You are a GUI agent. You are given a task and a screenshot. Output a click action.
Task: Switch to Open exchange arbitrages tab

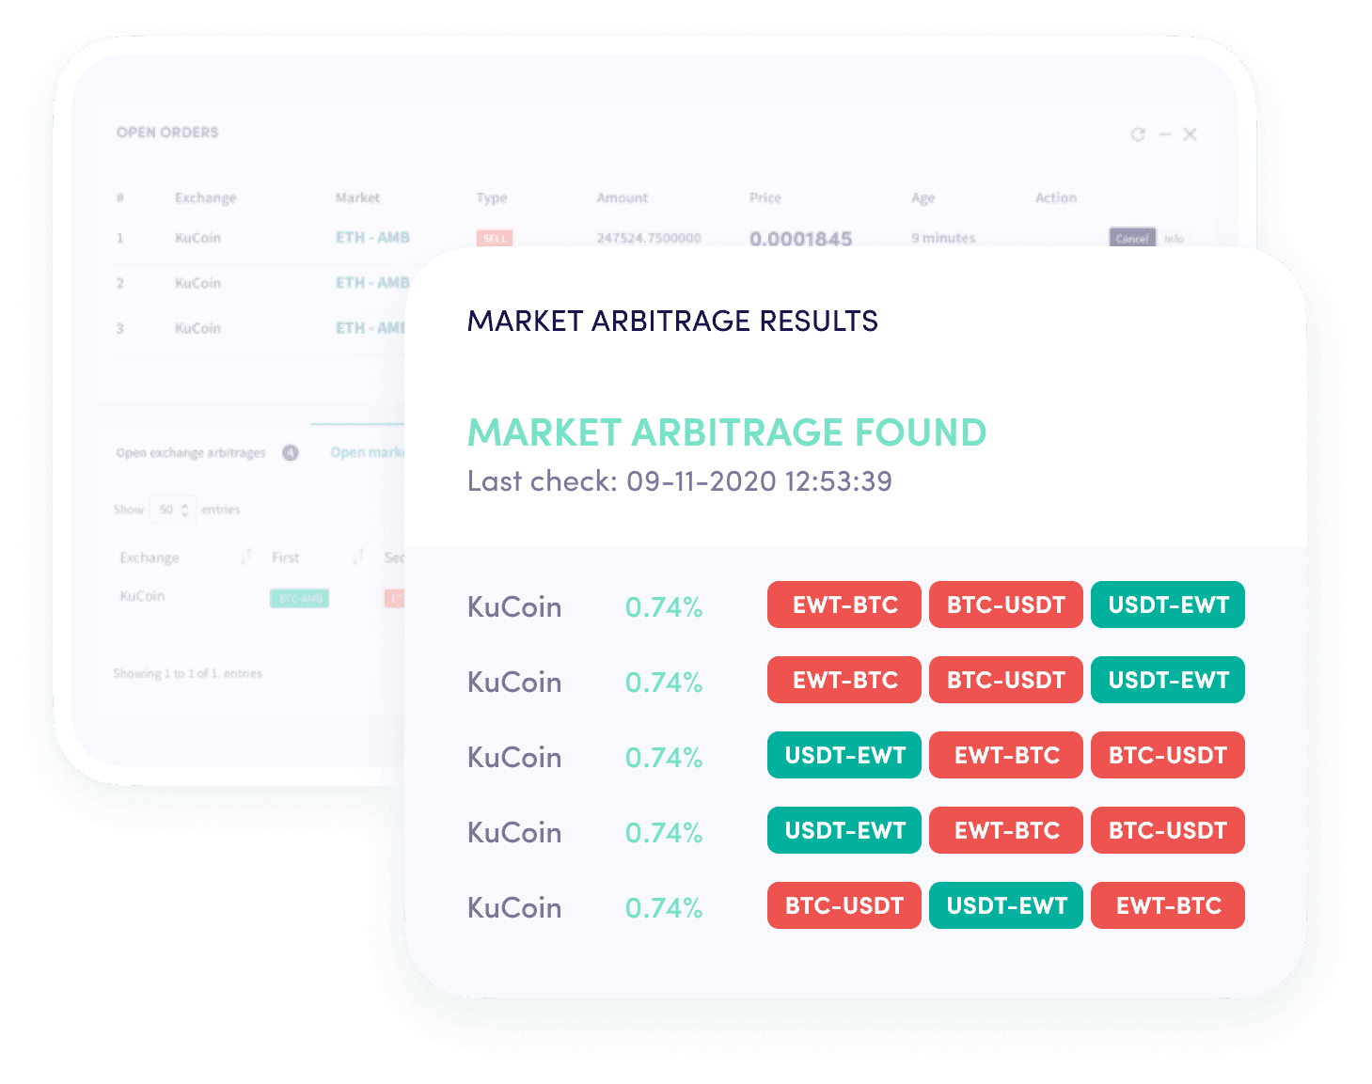point(191,452)
